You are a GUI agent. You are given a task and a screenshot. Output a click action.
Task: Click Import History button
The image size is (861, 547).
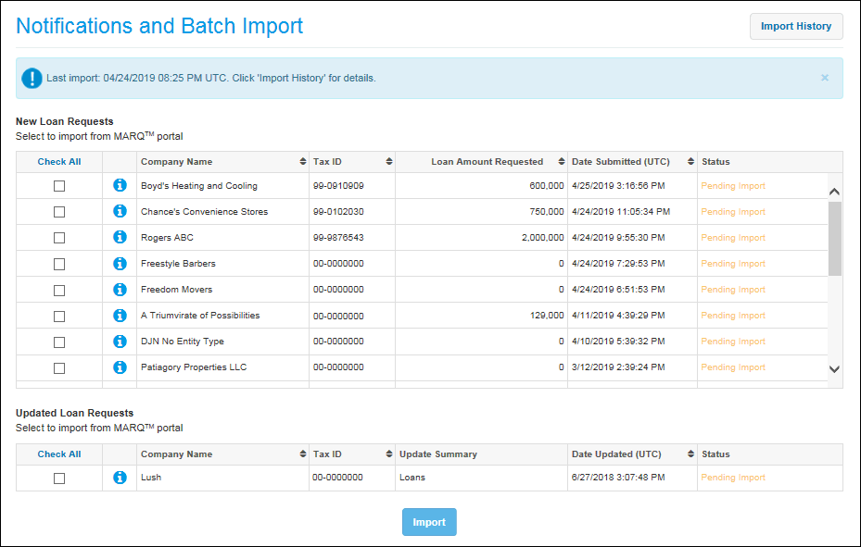click(x=796, y=26)
